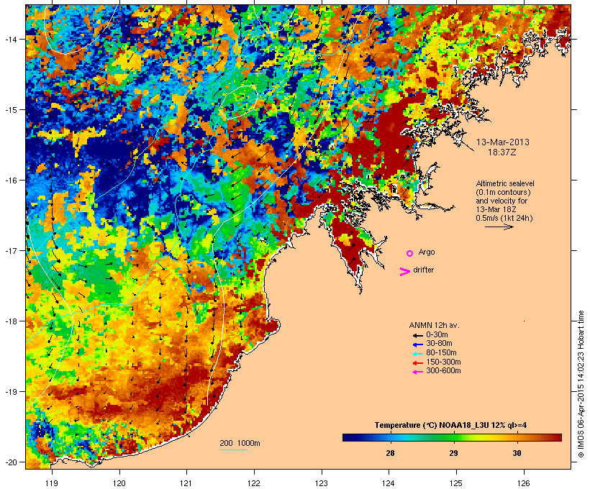Click the '80-150m' depth label
Screen dimensions: 590x489
coord(441,353)
